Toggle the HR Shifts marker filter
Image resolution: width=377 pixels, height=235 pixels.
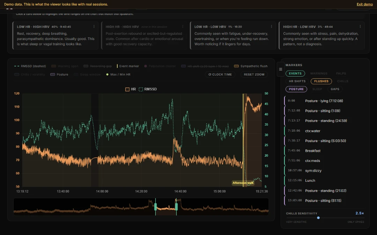(297, 81)
